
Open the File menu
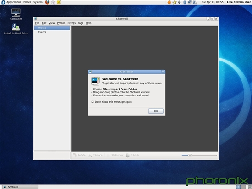(x=37, y=23)
